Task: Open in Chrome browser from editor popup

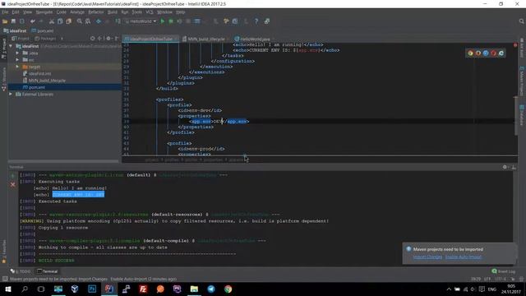Action: [x=470, y=53]
